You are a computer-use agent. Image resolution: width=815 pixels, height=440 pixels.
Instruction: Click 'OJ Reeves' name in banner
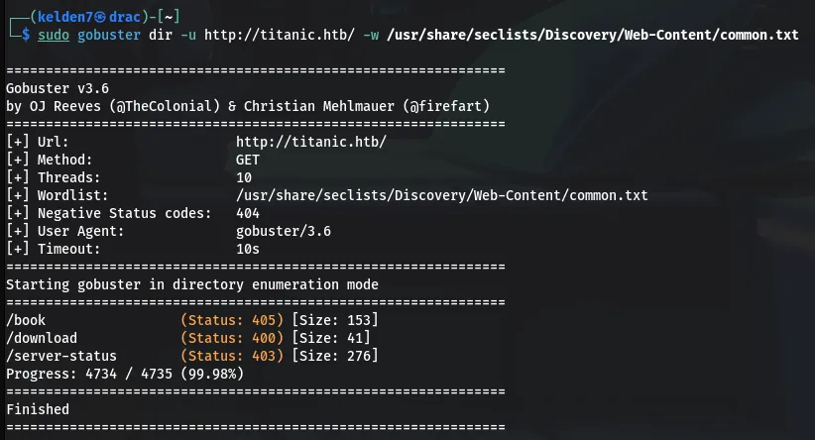[65, 106]
